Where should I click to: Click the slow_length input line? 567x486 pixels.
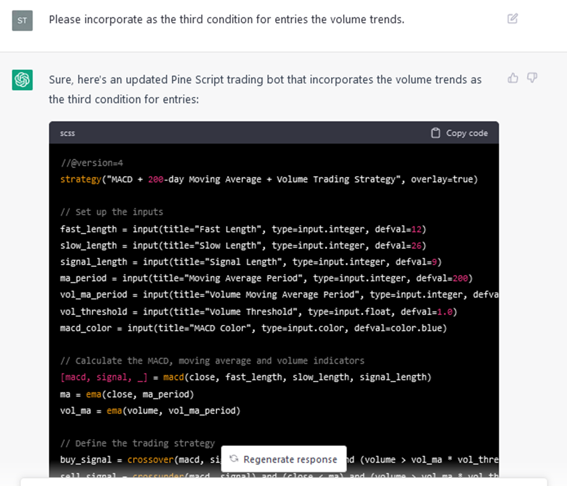click(x=243, y=245)
